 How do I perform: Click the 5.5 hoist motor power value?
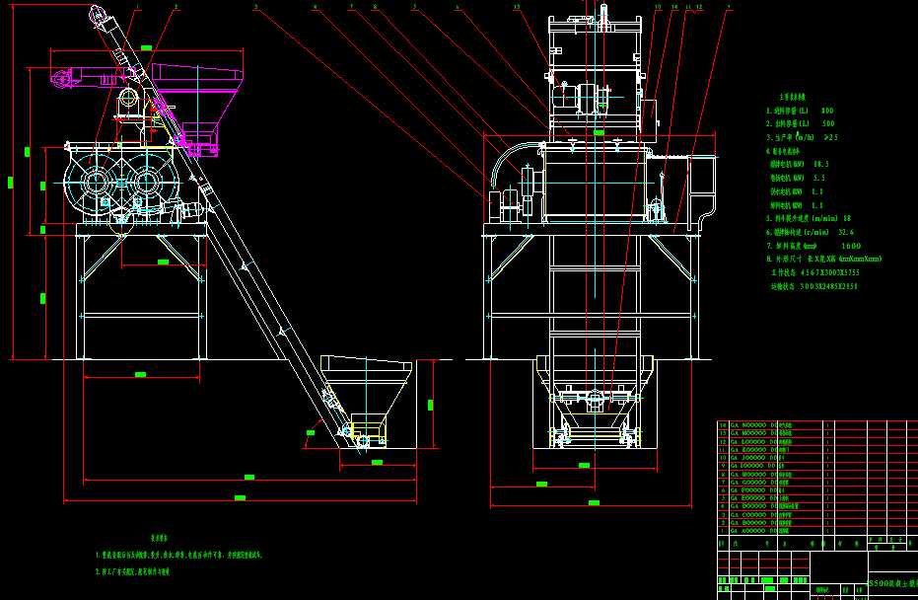click(819, 178)
